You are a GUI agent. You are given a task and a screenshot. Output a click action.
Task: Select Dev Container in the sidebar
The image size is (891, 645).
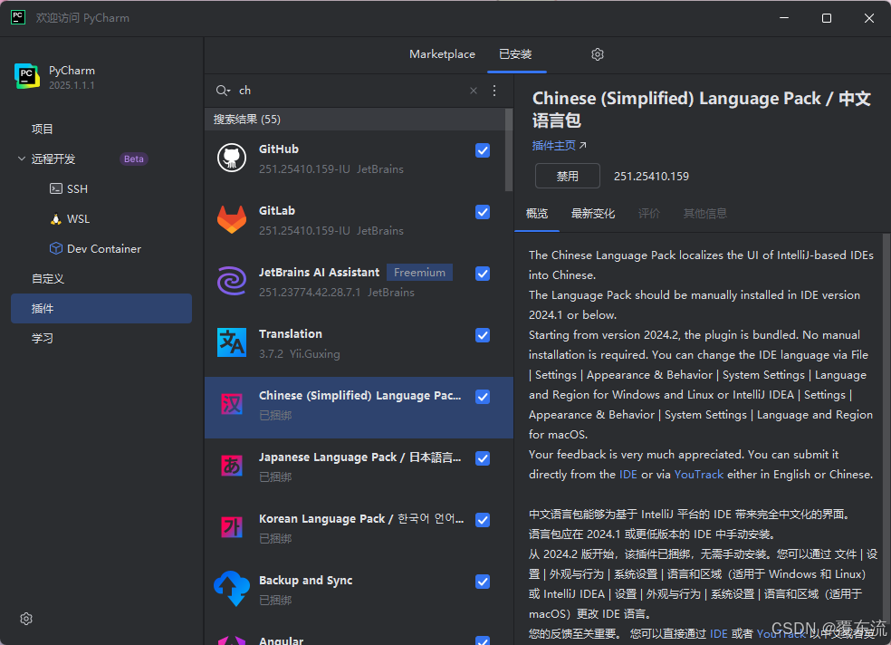[104, 248]
